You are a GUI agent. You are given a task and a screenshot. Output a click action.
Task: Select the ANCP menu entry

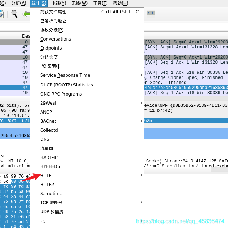click(x=87, y=112)
